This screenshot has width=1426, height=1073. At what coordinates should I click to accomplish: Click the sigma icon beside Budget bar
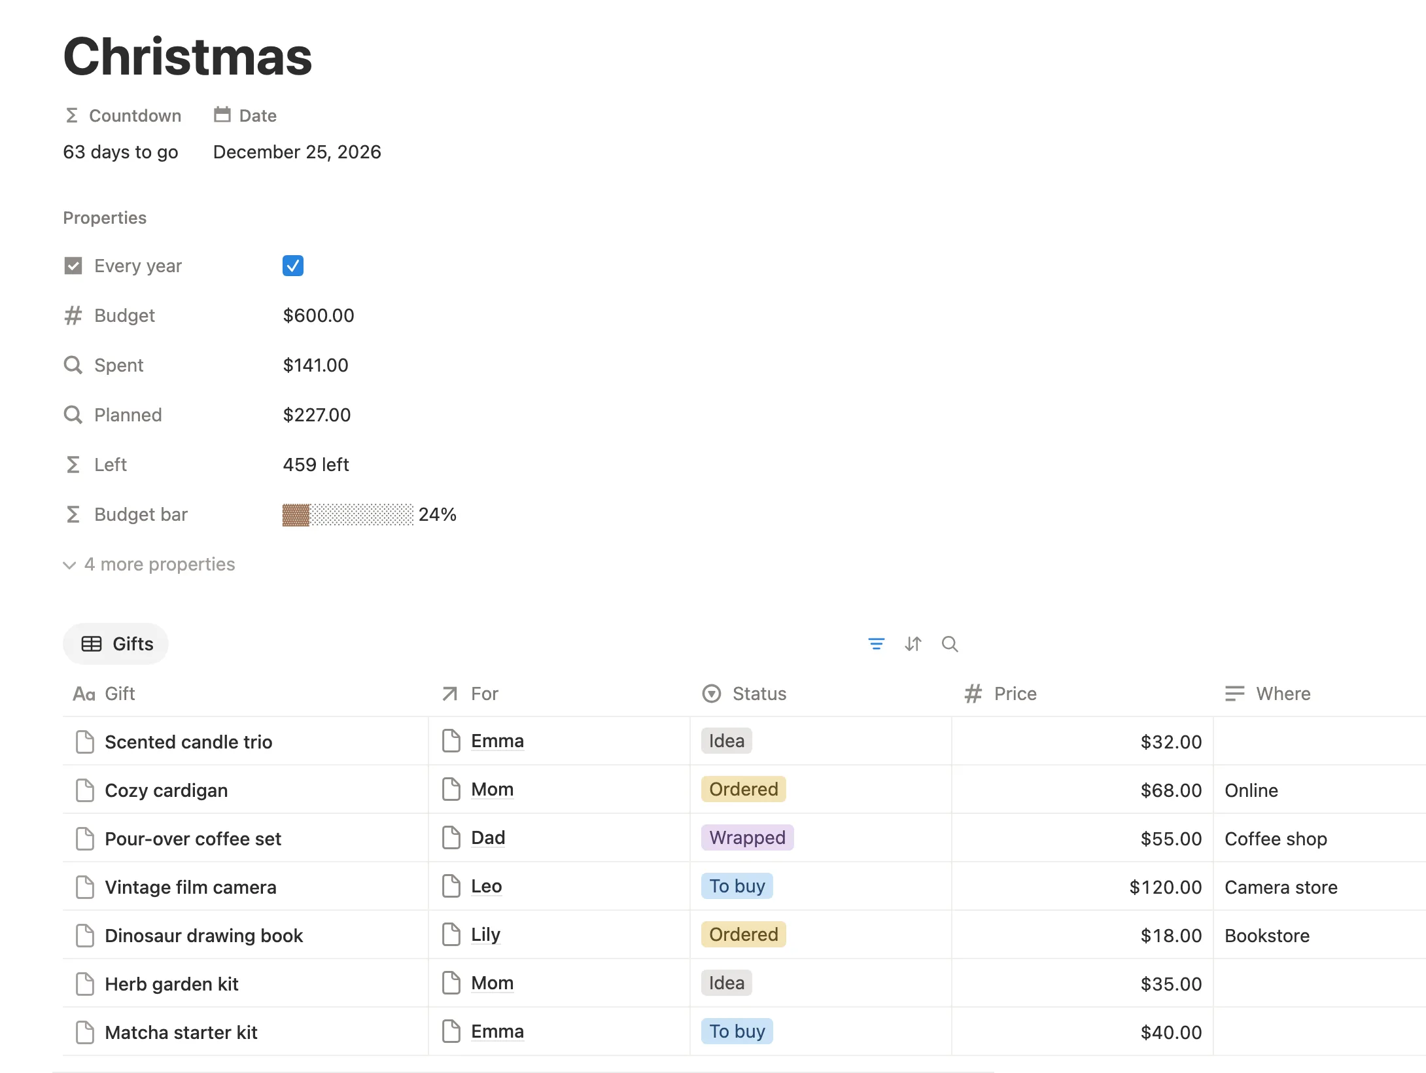pos(73,514)
